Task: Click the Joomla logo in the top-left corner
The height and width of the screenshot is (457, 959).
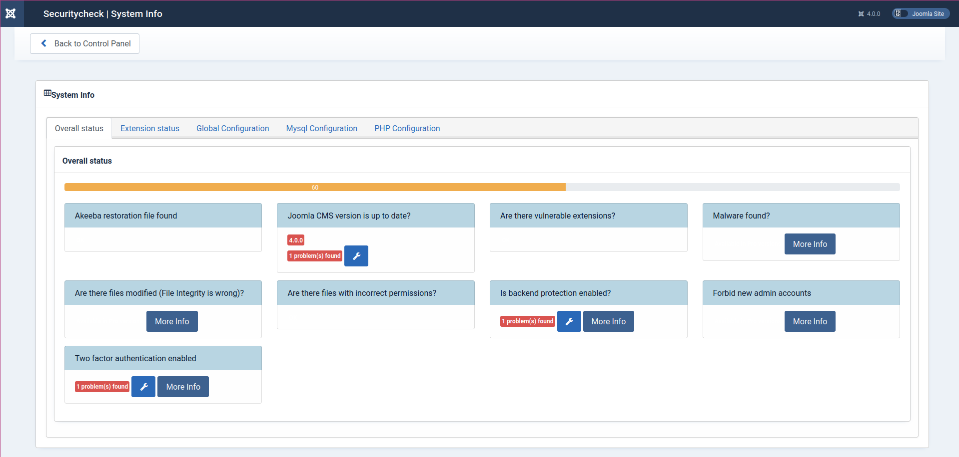Action: click(11, 13)
